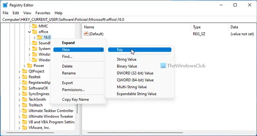Choose Key from the New submenu

pyautogui.click(x=140, y=50)
